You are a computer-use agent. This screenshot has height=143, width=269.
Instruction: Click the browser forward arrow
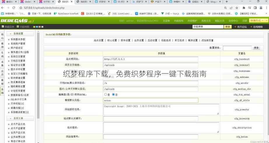tap(8, 8)
